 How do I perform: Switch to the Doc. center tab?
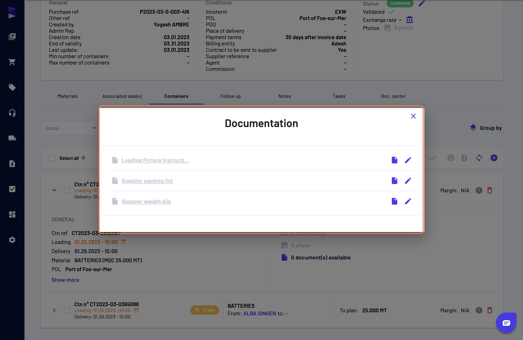click(393, 96)
